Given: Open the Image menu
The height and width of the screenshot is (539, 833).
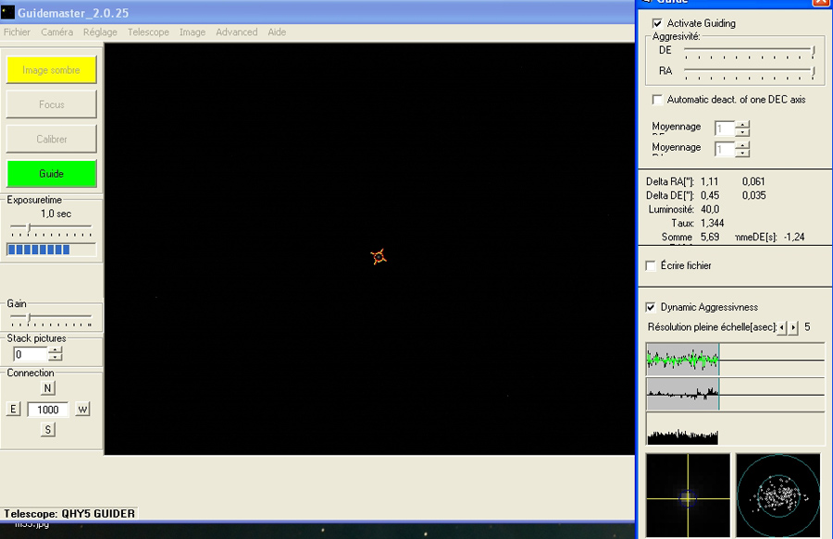Looking at the screenshot, I should pos(193,31).
